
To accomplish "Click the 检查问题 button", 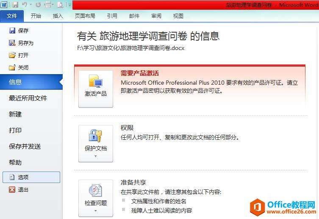I will coord(96,198).
